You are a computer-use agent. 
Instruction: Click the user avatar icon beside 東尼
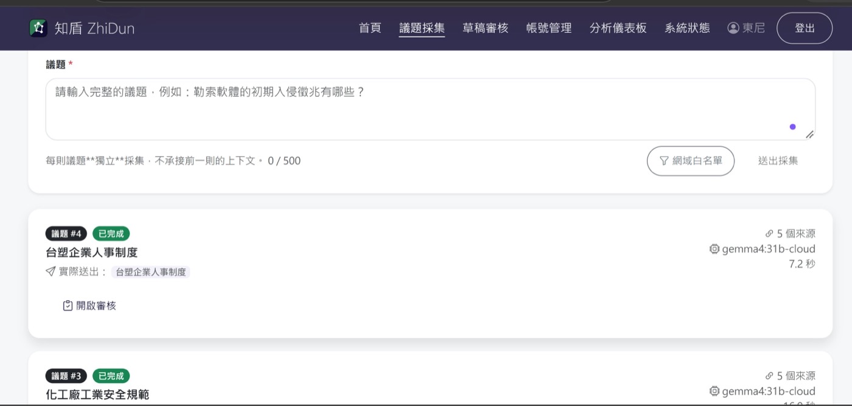coord(733,28)
